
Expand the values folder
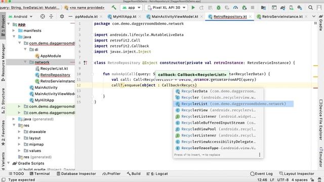pyautogui.click(x=19, y=151)
